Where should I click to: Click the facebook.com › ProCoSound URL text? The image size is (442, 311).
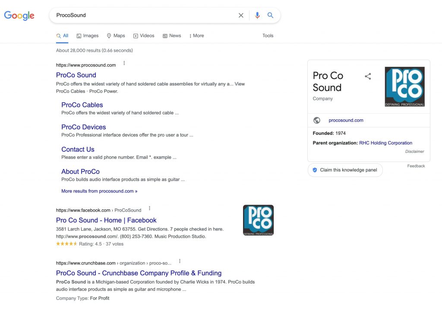[98, 210]
